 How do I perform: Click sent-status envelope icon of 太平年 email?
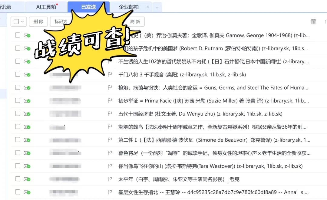pyautogui.click(x=27, y=179)
